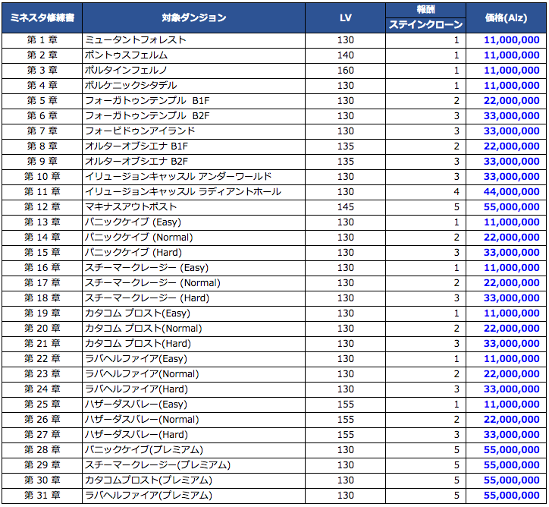Click LV 160 value
Image resolution: width=549 pixels, height=507 pixels.
pos(345,71)
